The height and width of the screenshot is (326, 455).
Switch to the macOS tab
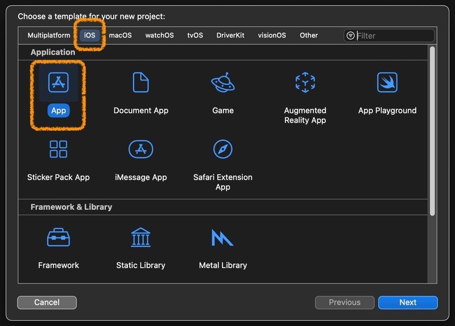120,35
